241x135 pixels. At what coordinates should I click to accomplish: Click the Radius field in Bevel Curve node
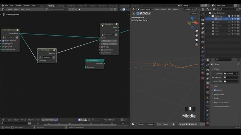(x=109, y=44)
